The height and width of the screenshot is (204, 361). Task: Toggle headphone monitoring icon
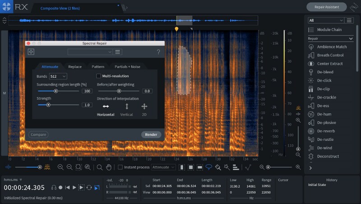(x=54, y=188)
